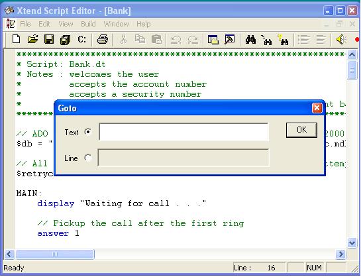Click the display "Waiting for call" line
This screenshot has height=277, width=363.
(121, 203)
